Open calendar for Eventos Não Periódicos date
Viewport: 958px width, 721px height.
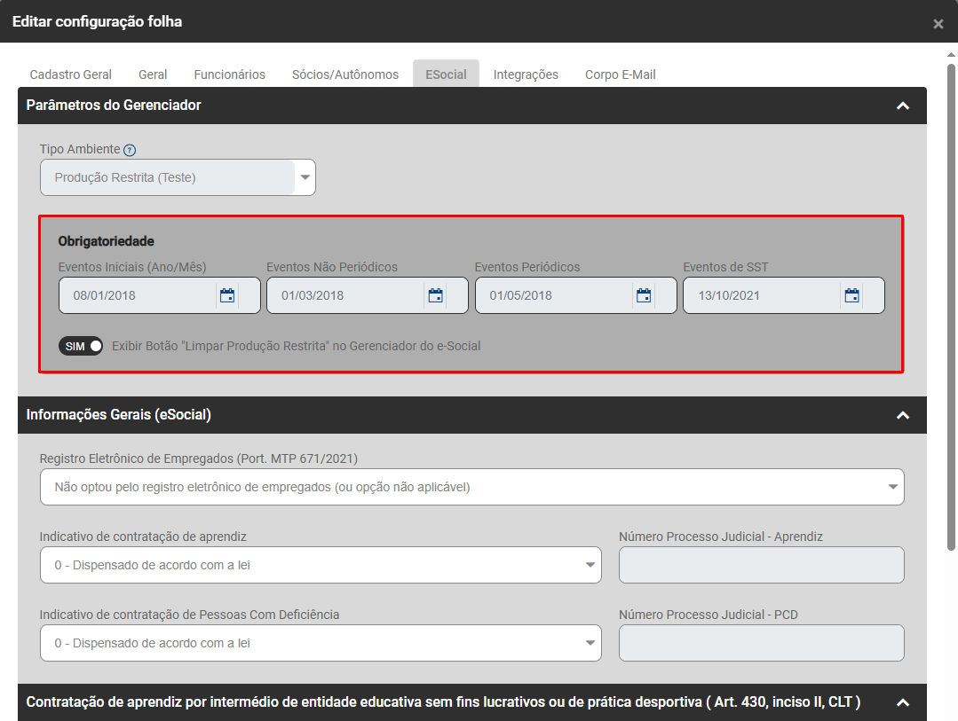pyautogui.click(x=435, y=295)
